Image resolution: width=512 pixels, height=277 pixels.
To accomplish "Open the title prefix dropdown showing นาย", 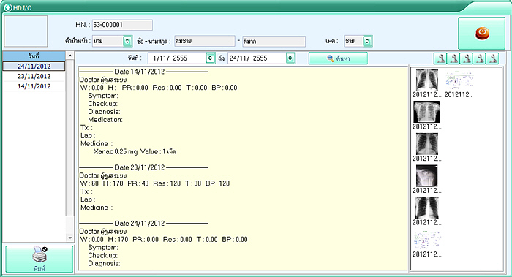I will tap(127, 41).
